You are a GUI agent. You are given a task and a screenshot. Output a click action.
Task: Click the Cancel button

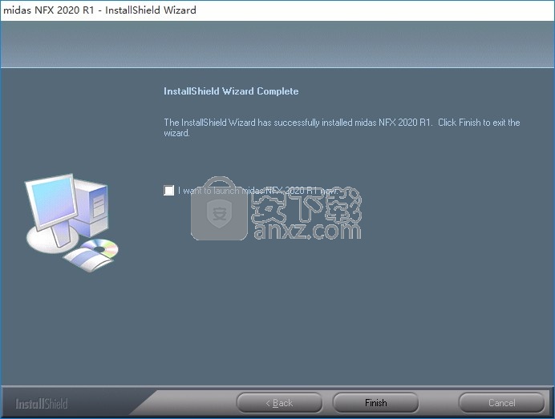(x=501, y=403)
